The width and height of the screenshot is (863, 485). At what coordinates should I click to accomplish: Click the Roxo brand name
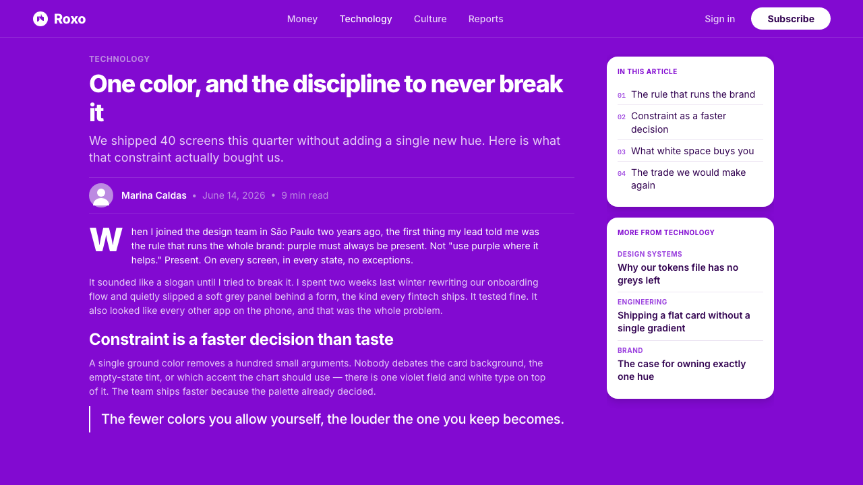click(69, 19)
